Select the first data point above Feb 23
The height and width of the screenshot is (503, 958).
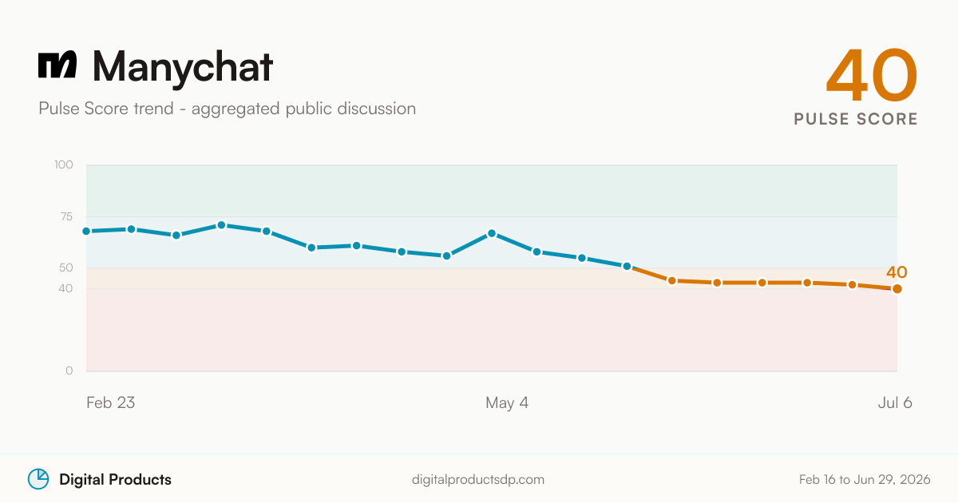click(86, 231)
